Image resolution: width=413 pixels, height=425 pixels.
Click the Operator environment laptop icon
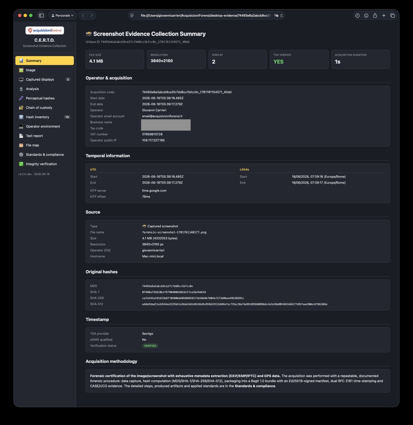click(x=21, y=126)
